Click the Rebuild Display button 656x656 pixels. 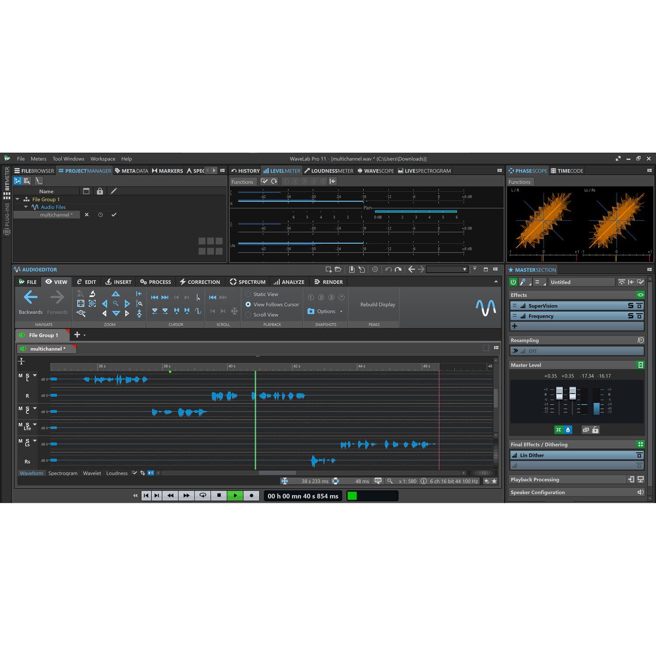(378, 304)
